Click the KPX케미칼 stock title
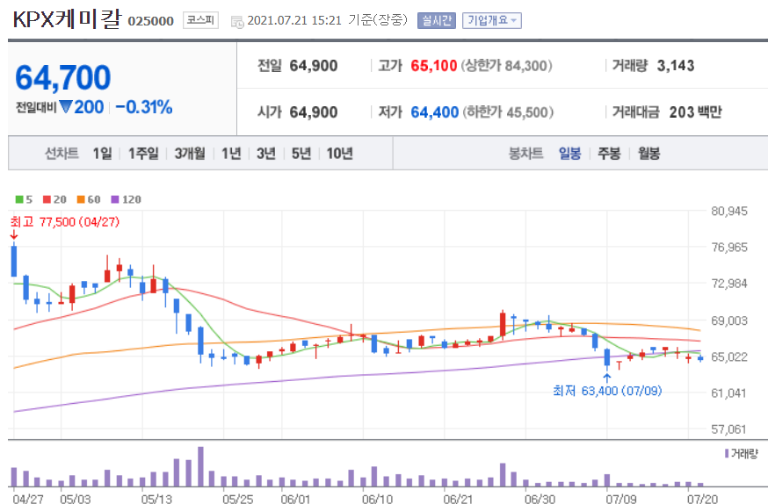Viewport: 768px width, 504px height. pos(67,19)
